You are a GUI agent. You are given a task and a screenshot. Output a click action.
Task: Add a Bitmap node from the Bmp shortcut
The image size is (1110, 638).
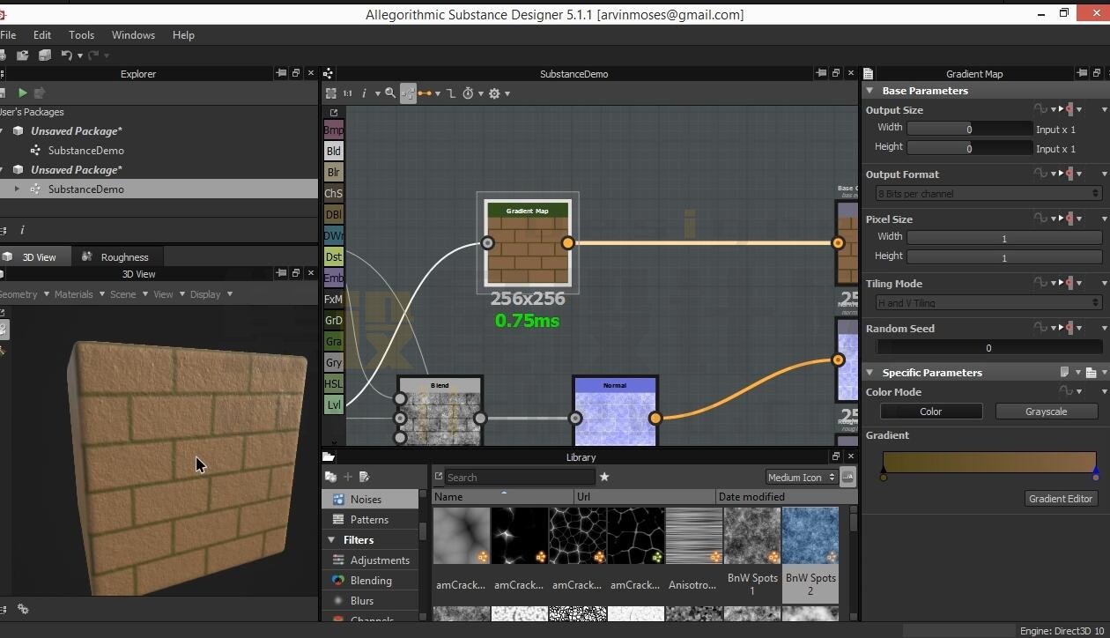333,130
